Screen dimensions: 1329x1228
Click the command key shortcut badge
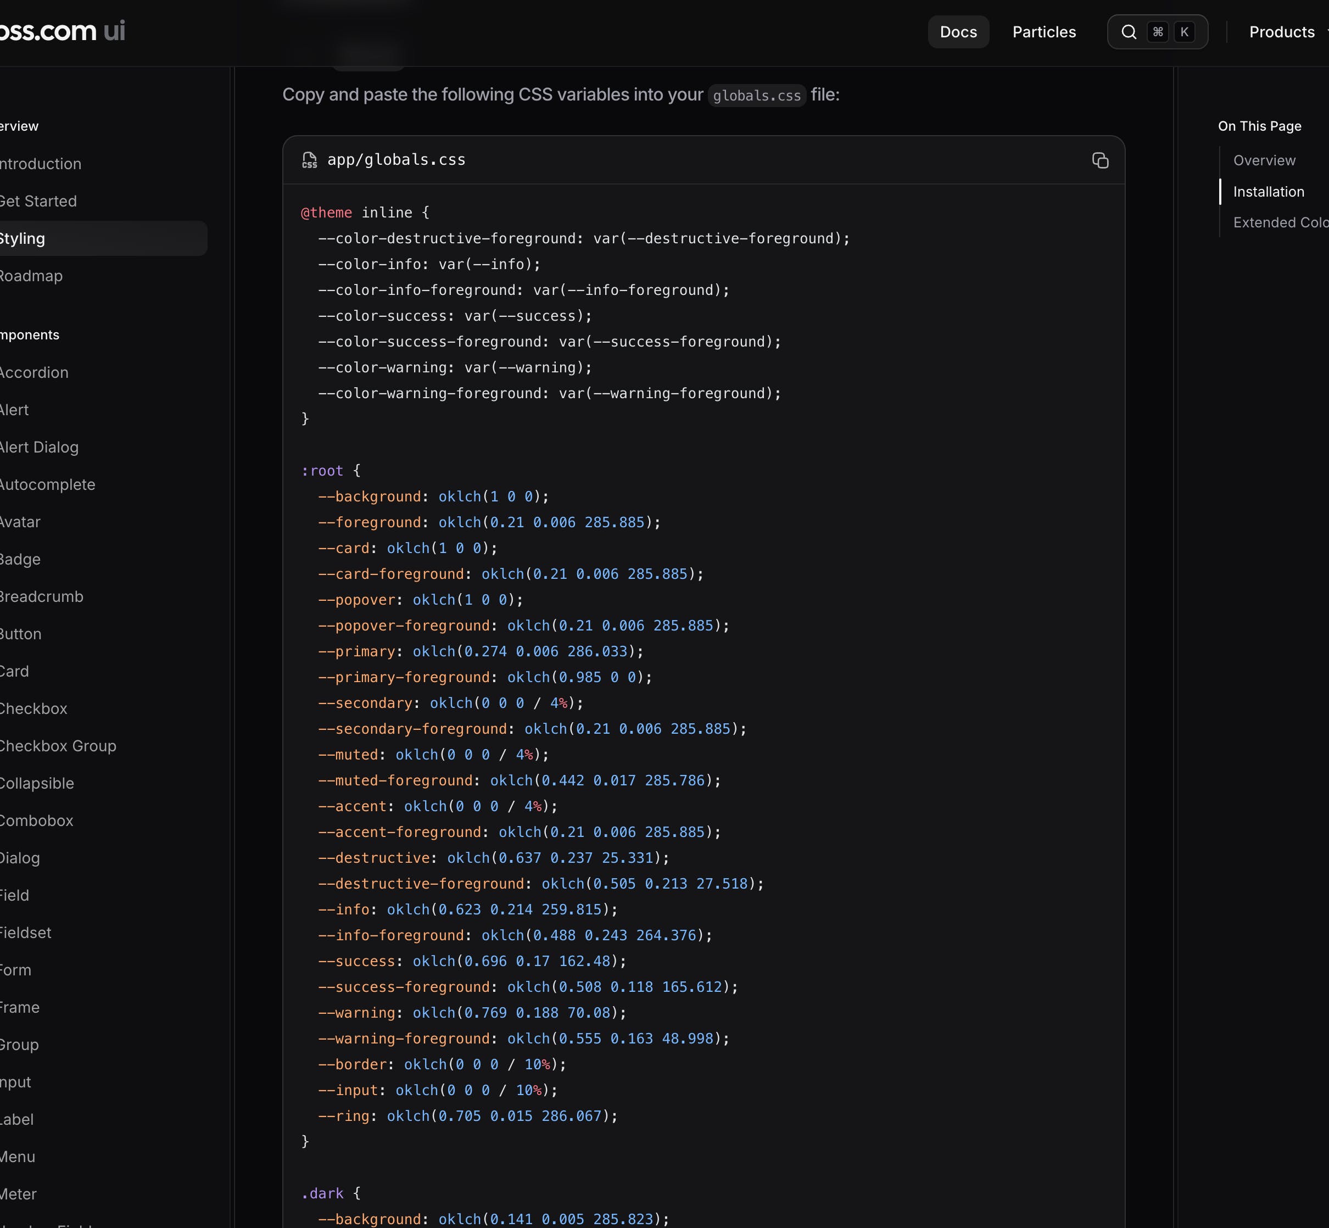tap(1158, 32)
